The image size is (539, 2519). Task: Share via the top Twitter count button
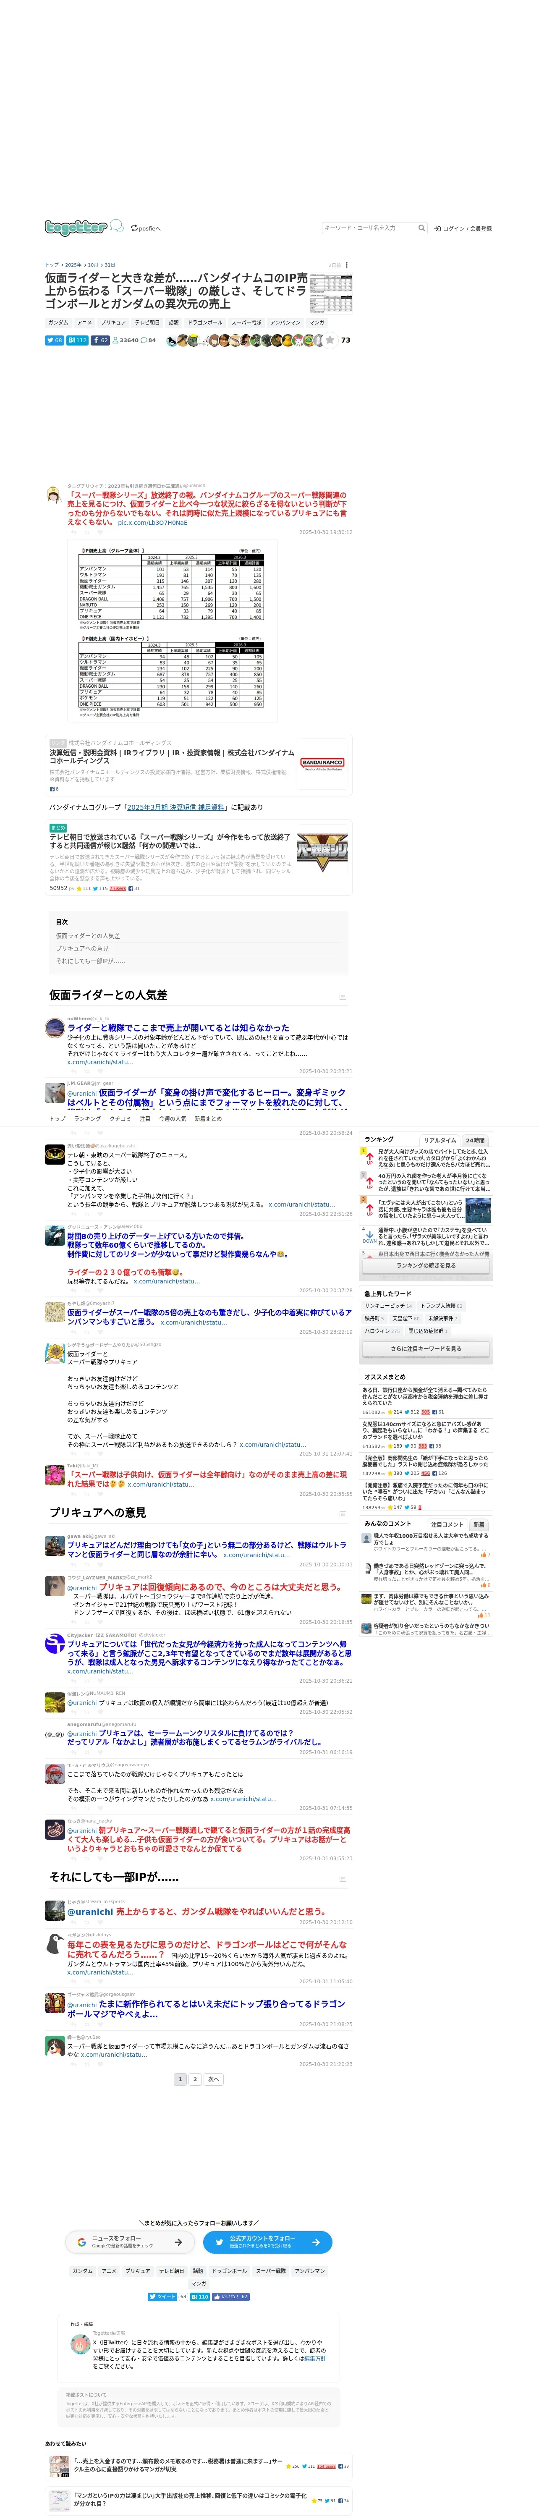click(55, 340)
